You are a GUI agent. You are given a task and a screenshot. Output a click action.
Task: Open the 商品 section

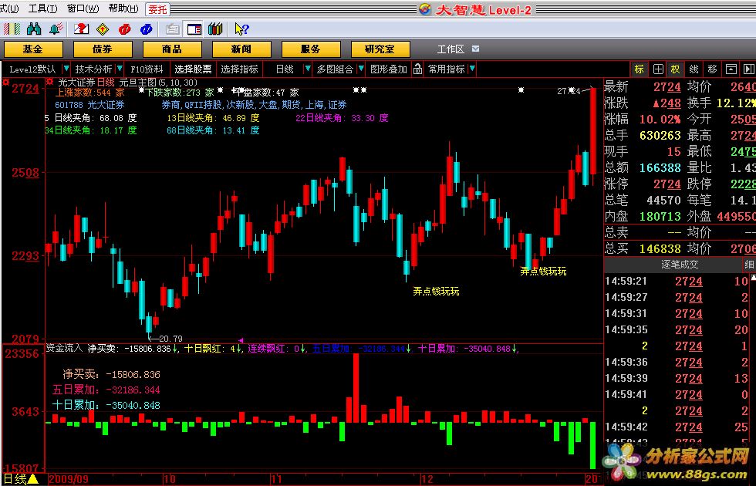(171, 49)
